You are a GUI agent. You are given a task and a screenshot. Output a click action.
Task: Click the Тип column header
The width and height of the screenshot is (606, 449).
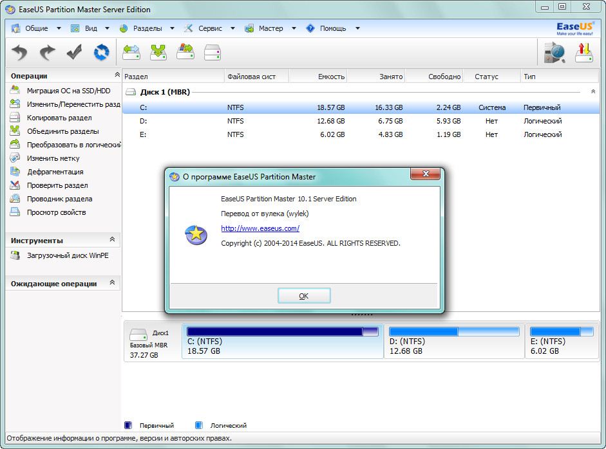pos(560,77)
